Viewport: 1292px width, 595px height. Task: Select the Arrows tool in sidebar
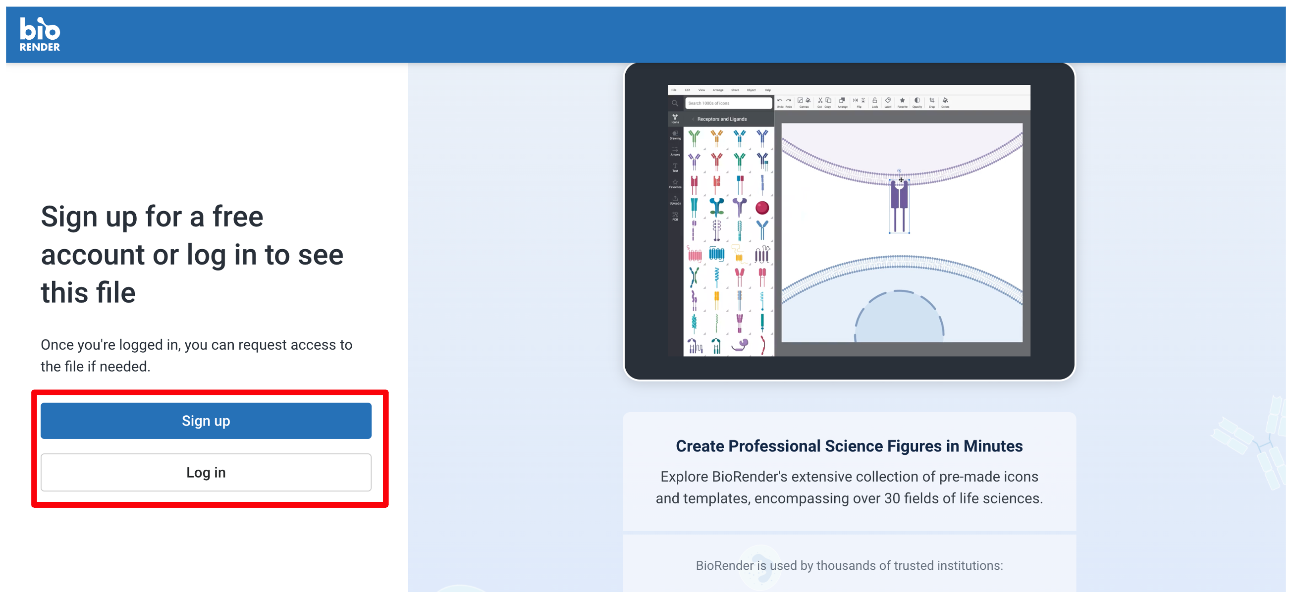[x=675, y=151]
